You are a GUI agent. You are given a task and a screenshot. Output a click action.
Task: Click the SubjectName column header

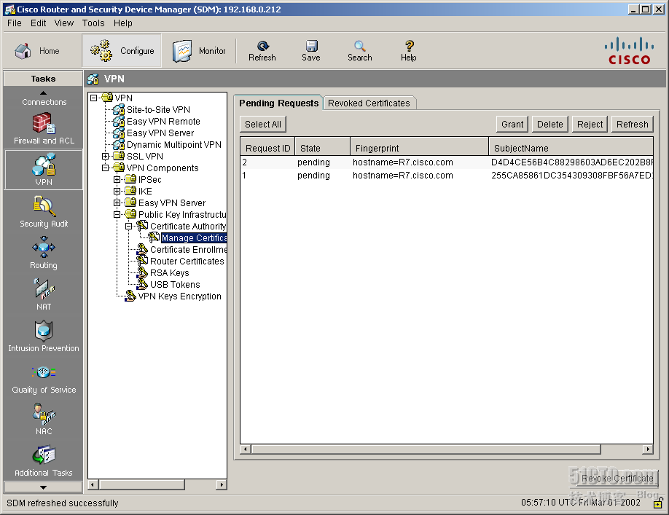pos(571,148)
